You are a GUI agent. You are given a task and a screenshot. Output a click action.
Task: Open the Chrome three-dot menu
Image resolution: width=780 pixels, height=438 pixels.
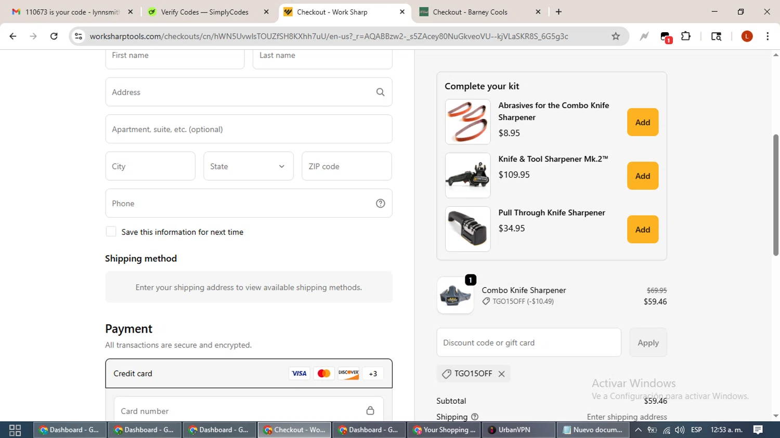pos(768,36)
